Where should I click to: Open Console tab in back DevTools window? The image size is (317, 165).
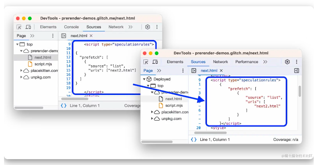(72, 27)
